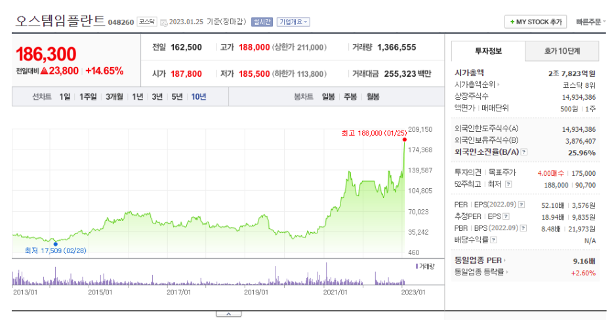Viewport: 614px width, 320px height.
Task: Select the 1주일 line chart period
Action: pos(88,96)
